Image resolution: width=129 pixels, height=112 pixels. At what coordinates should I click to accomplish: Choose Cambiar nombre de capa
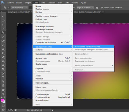53,16
